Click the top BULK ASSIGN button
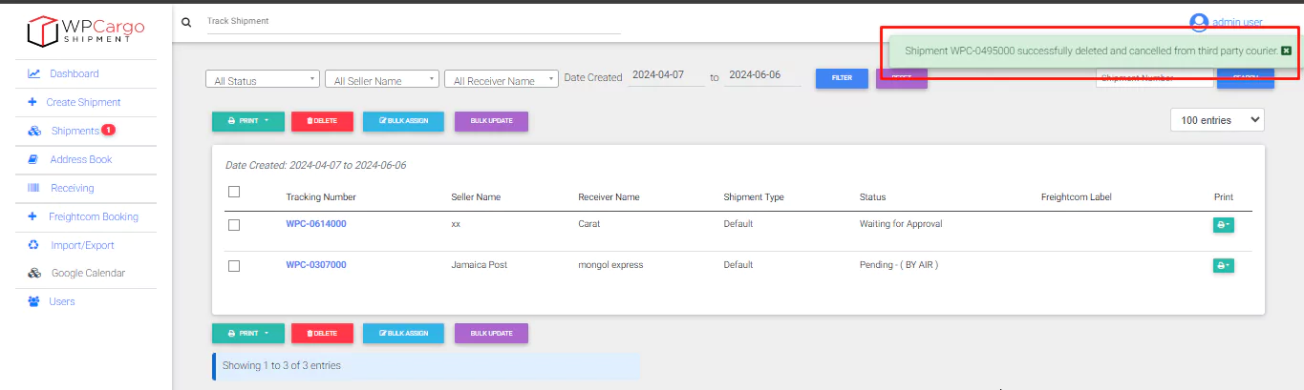This screenshot has height=390, width=1304. pyautogui.click(x=403, y=121)
